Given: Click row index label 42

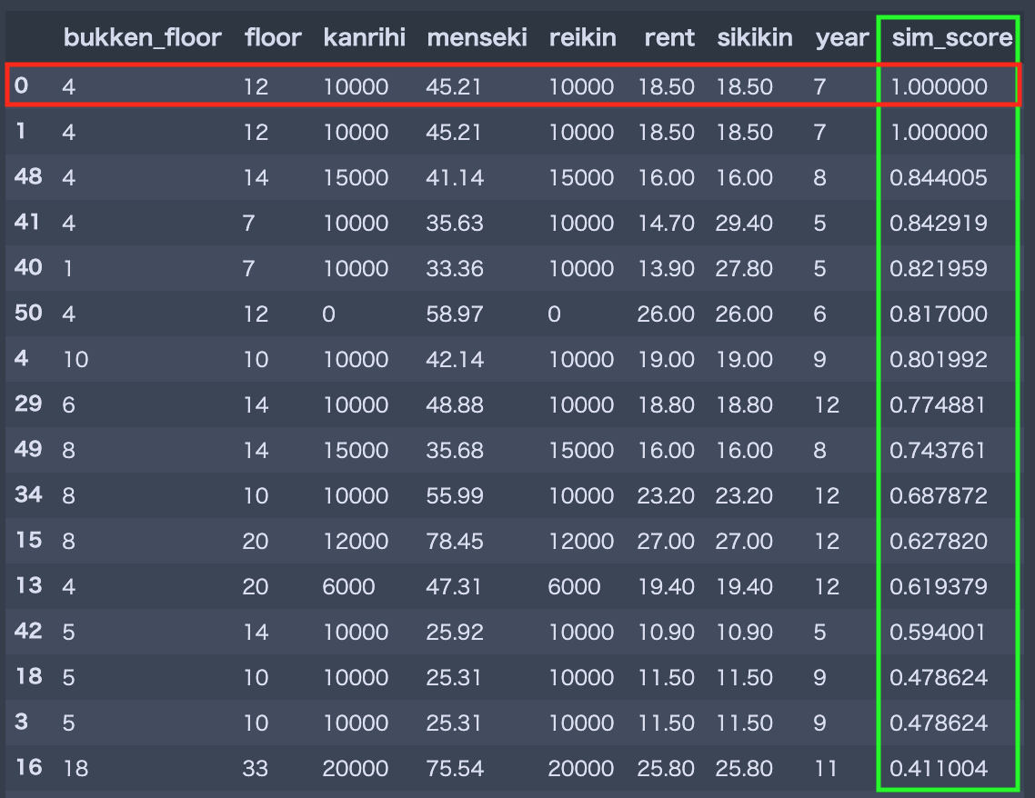Looking at the screenshot, I should [x=27, y=631].
